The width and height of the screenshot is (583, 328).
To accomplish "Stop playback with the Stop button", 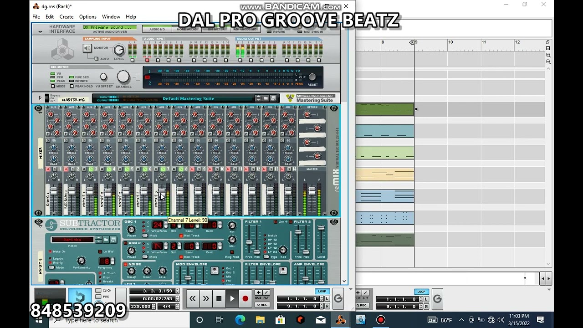I will pos(219,299).
